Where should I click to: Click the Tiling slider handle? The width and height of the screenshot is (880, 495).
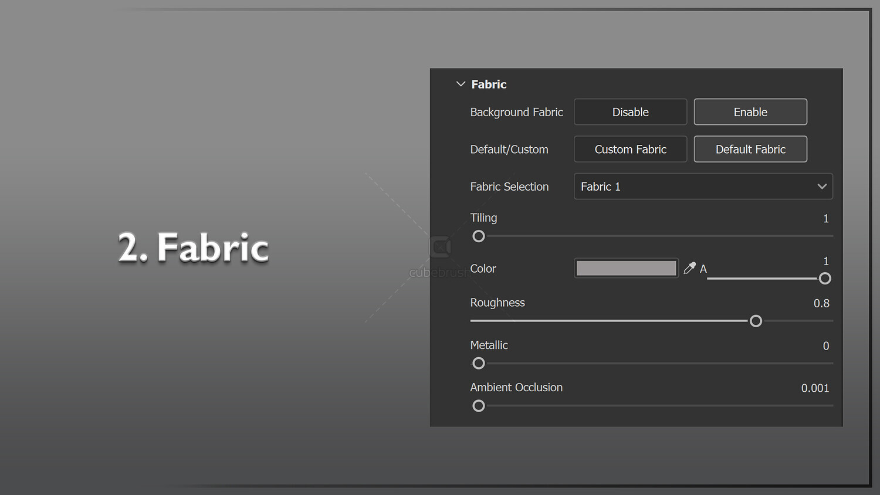[479, 236]
